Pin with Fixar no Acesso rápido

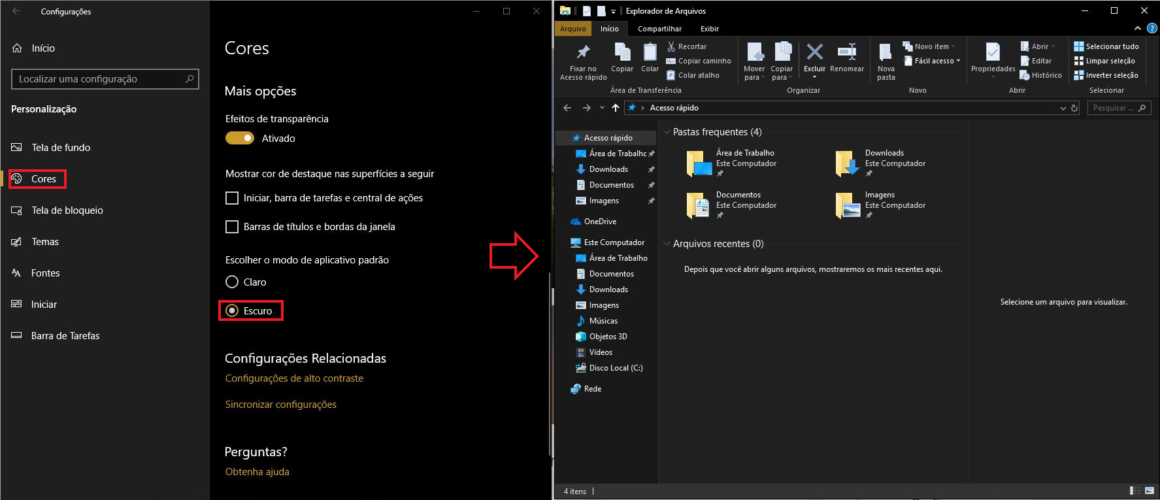[583, 62]
